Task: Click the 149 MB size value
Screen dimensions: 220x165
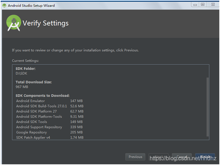Action: pos(76,122)
